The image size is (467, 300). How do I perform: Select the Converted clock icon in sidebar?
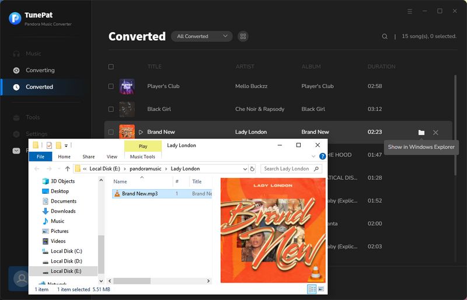click(x=16, y=87)
